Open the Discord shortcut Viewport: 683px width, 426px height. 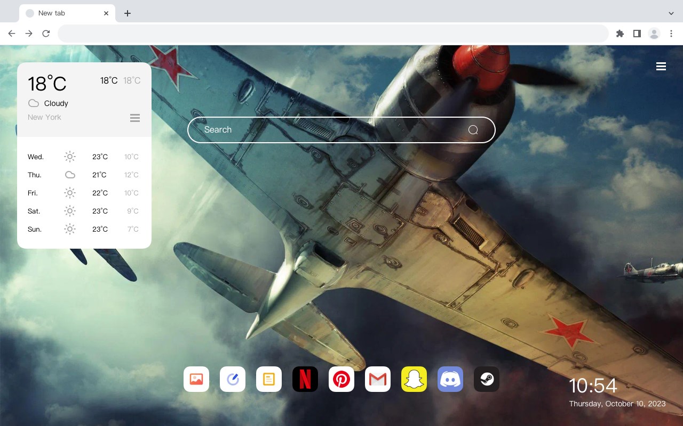(450, 379)
